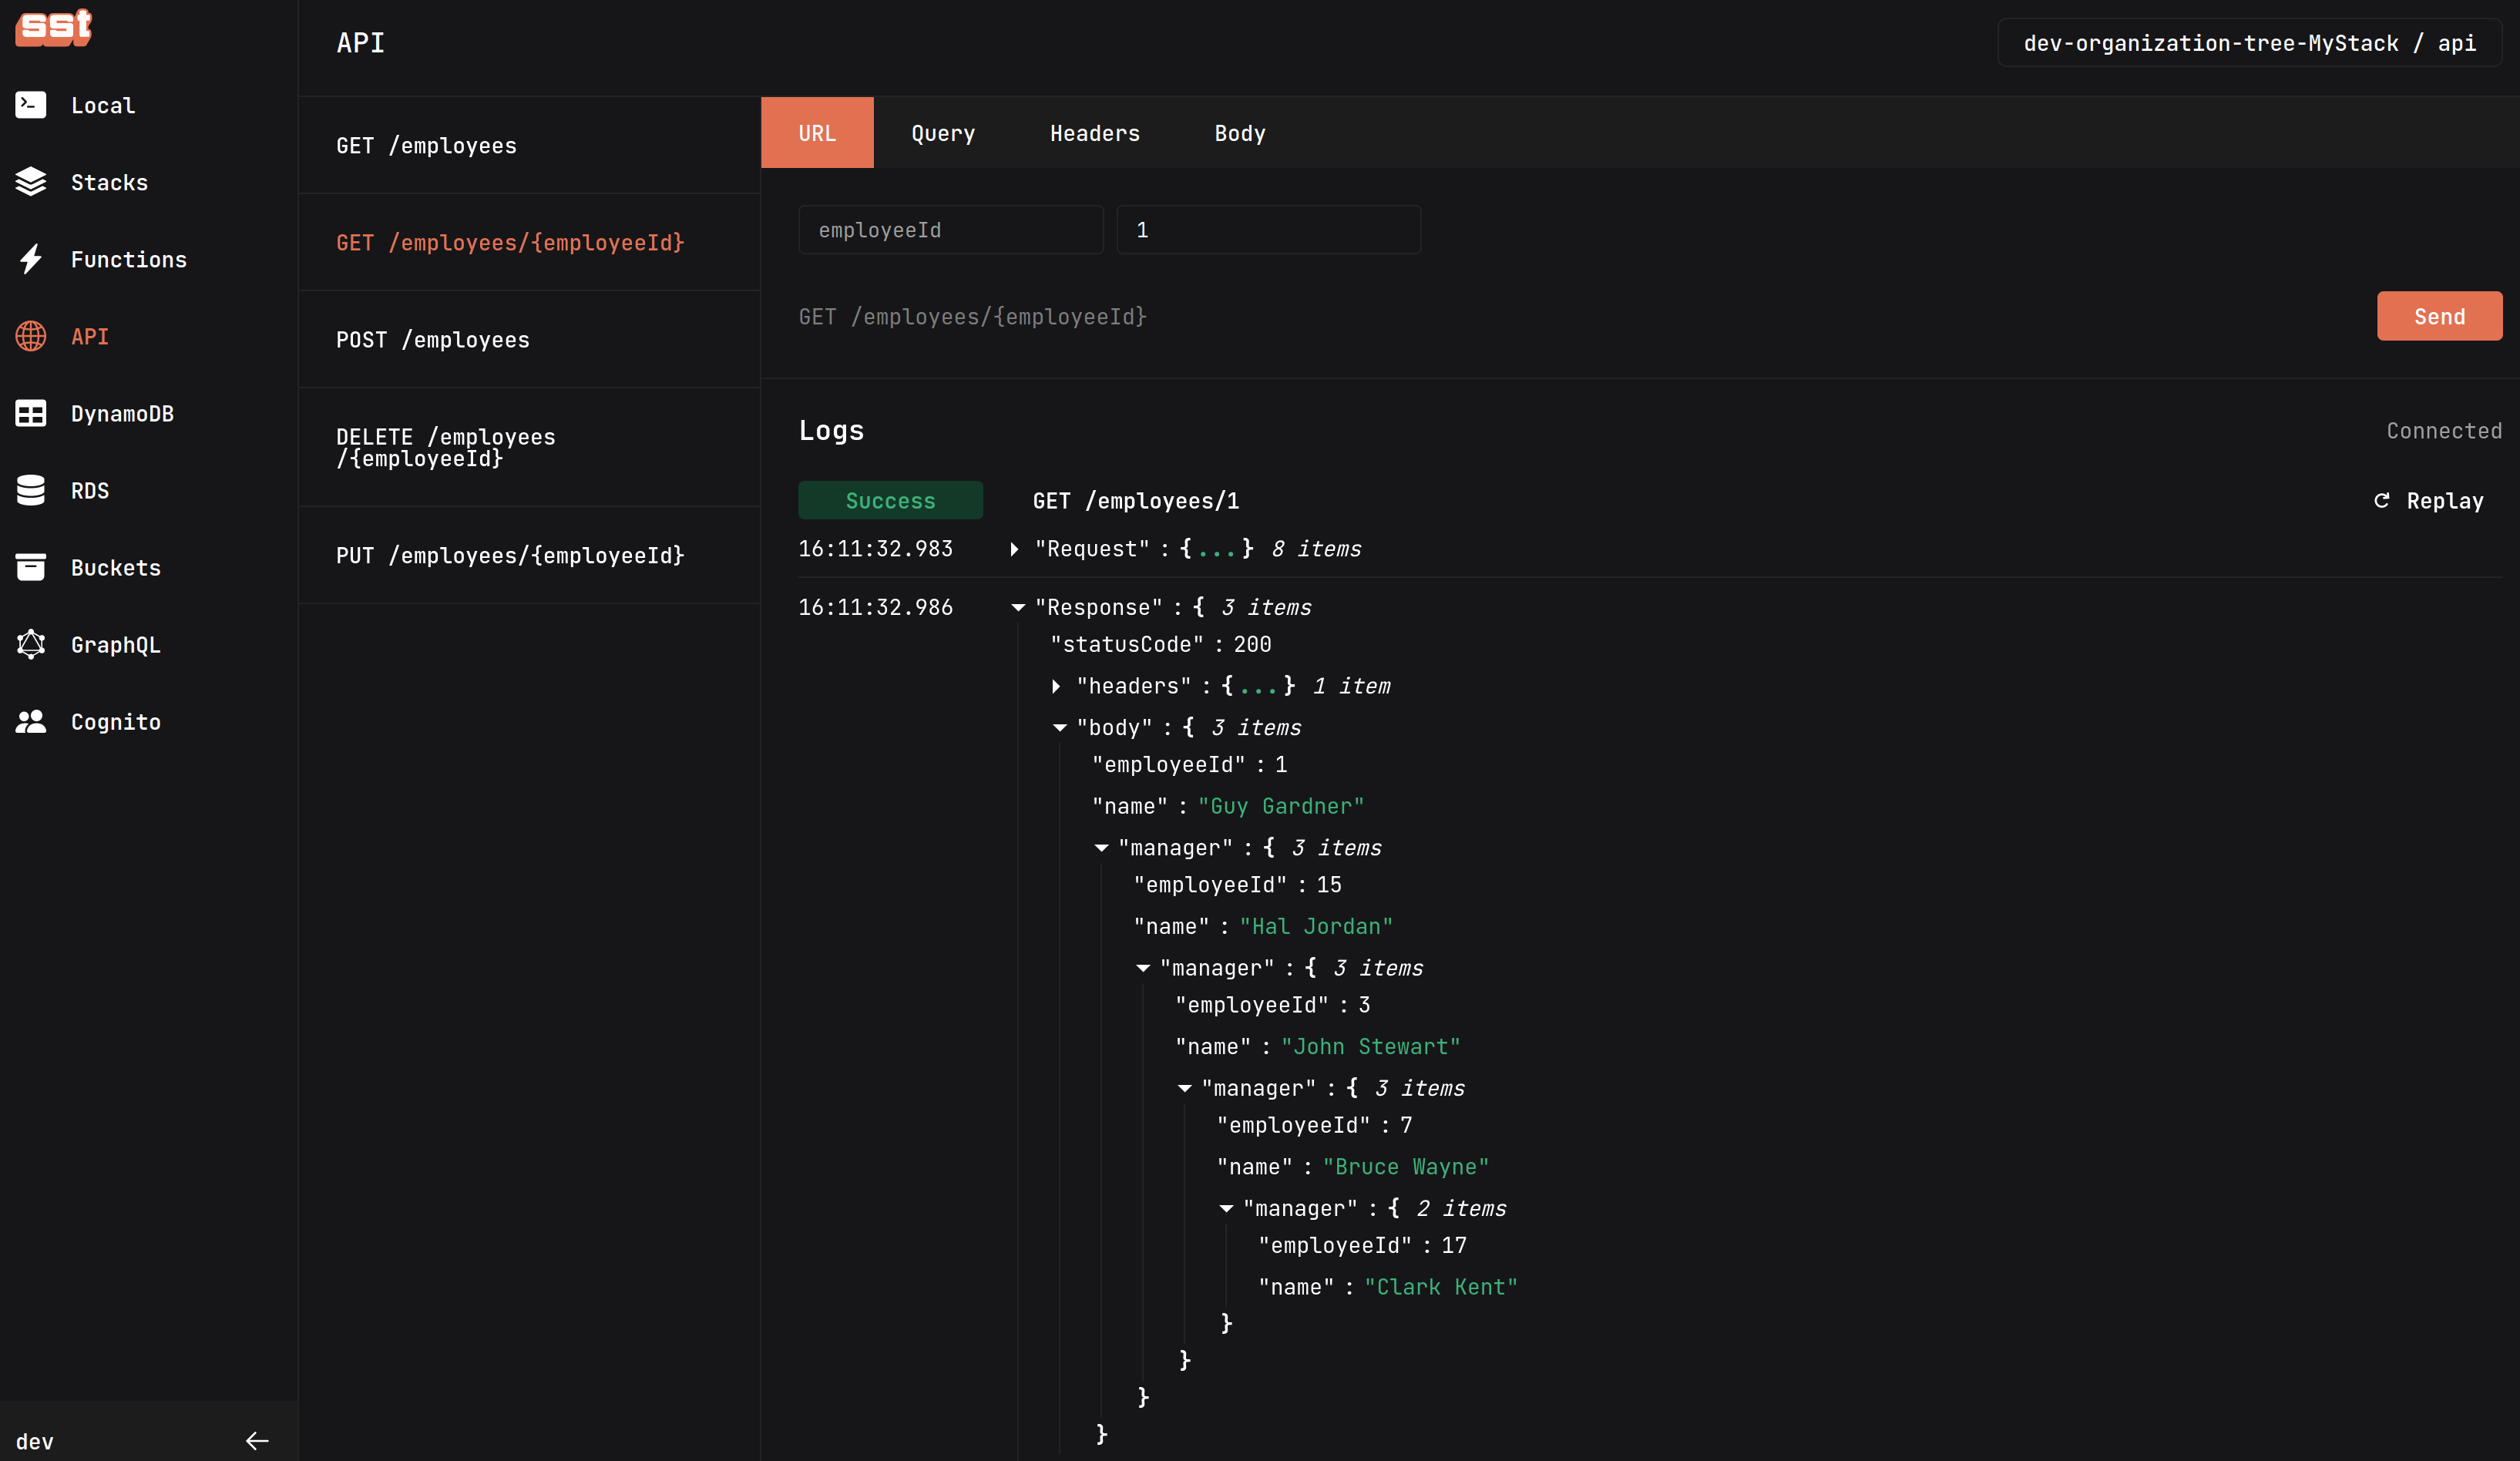This screenshot has width=2520, height=1461.
Task: Collapse the "body" object
Action: coord(1060,728)
